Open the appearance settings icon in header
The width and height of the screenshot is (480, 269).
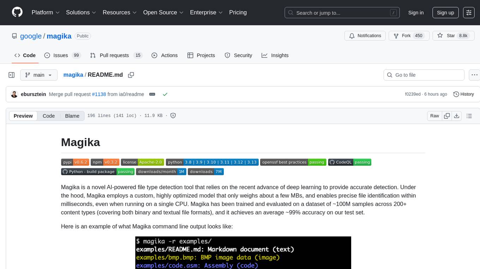pos(469,13)
